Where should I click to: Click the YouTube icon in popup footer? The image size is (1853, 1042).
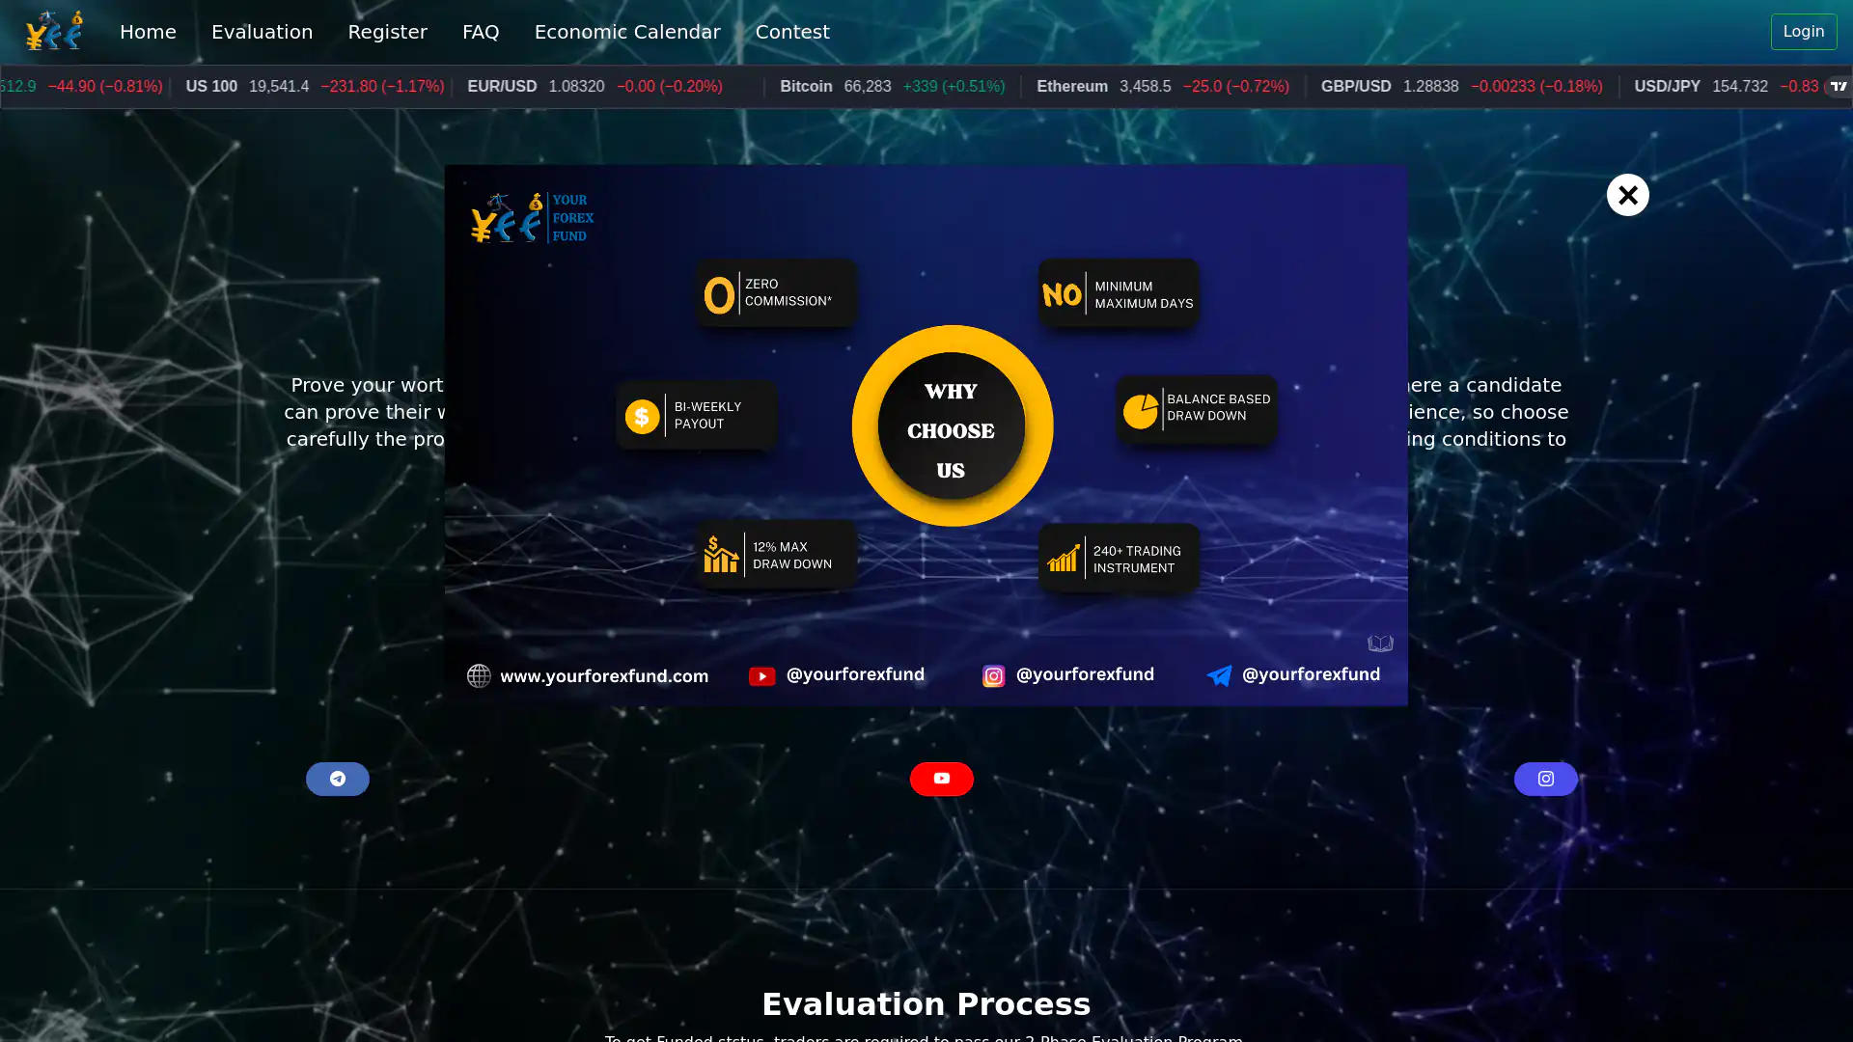point(761,676)
